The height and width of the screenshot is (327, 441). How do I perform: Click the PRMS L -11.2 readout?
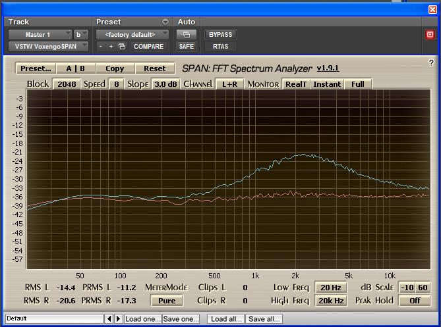pyautogui.click(x=127, y=288)
